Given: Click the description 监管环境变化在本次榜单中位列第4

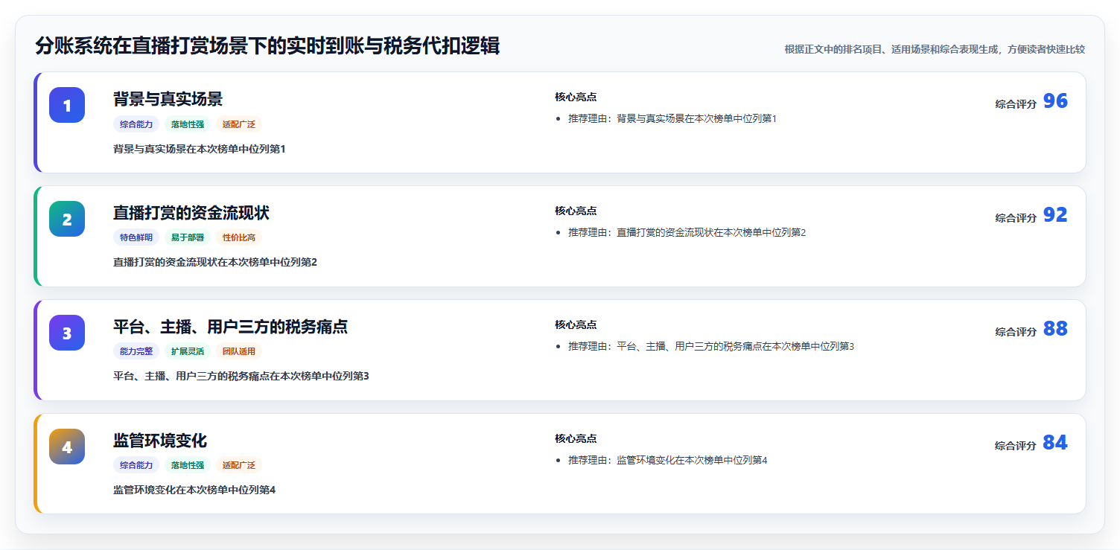Looking at the screenshot, I should click(x=194, y=490).
